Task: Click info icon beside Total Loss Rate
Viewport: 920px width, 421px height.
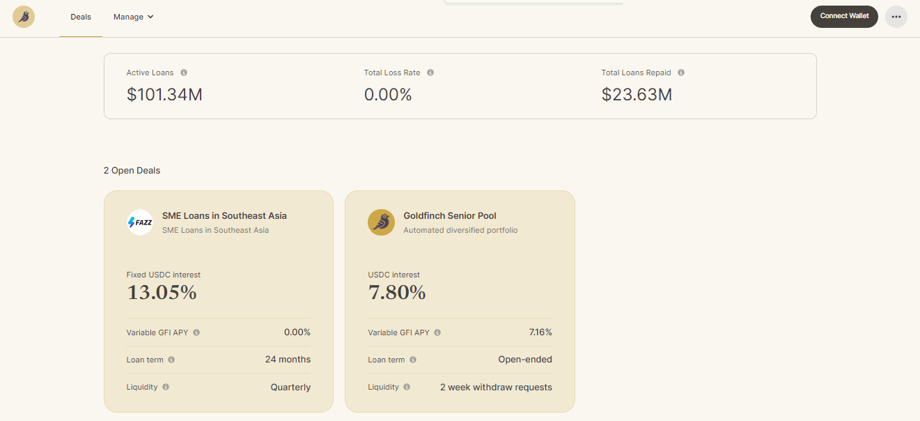Action: [x=430, y=72]
